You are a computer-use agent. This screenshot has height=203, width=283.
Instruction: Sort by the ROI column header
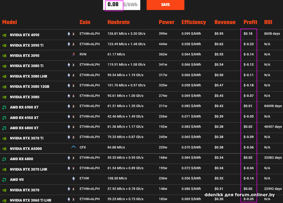(x=268, y=22)
